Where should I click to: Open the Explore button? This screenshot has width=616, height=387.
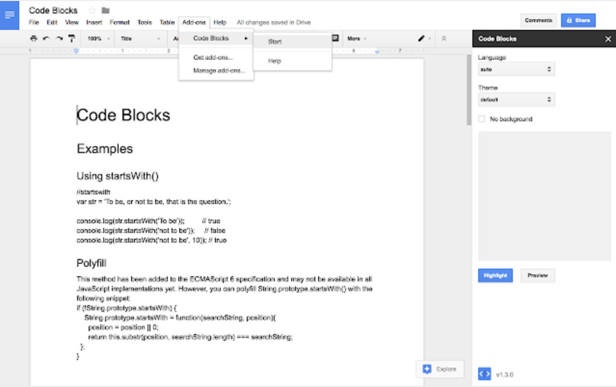click(x=440, y=369)
